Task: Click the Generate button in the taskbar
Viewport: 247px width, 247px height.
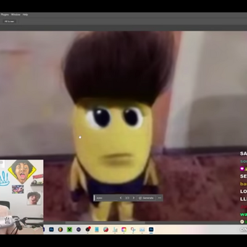Action: pyautogui.click(x=146, y=198)
